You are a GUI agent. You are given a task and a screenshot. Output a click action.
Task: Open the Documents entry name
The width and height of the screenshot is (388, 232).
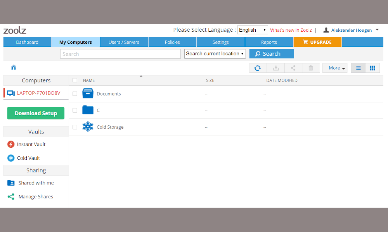109,94
